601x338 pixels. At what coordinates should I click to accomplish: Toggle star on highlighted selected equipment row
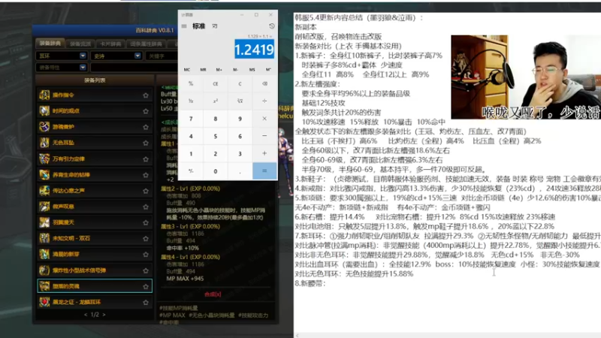click(146, 286)
